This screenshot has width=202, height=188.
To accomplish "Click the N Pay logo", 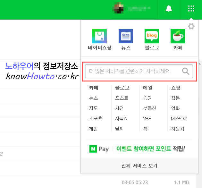I will pos(99,149).
